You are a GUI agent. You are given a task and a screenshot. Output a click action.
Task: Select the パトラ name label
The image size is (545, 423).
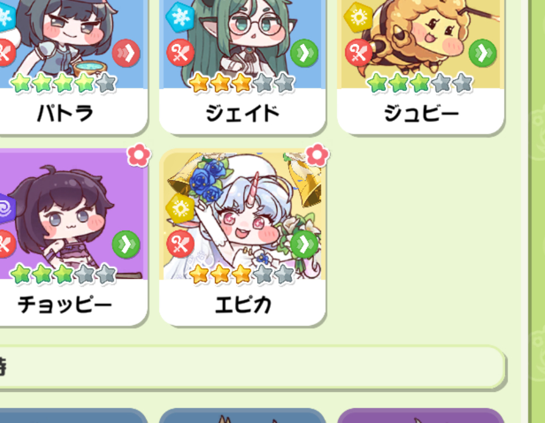(x=65, y=113)
